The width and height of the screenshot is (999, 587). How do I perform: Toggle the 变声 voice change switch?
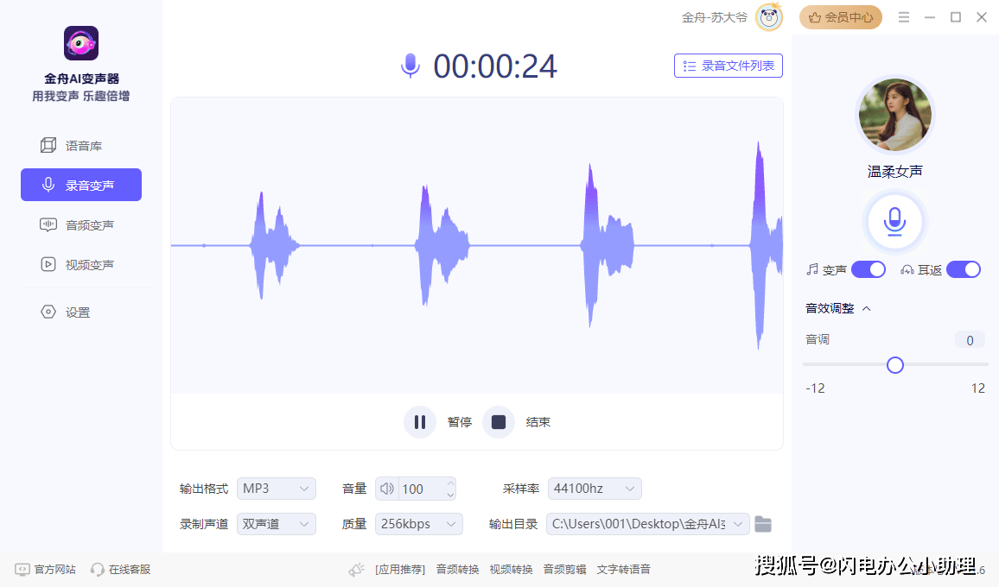(869, 269)
